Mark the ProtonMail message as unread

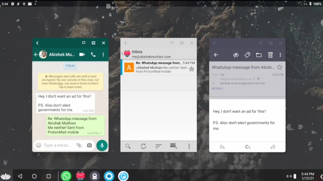click(x=236, y=55)
